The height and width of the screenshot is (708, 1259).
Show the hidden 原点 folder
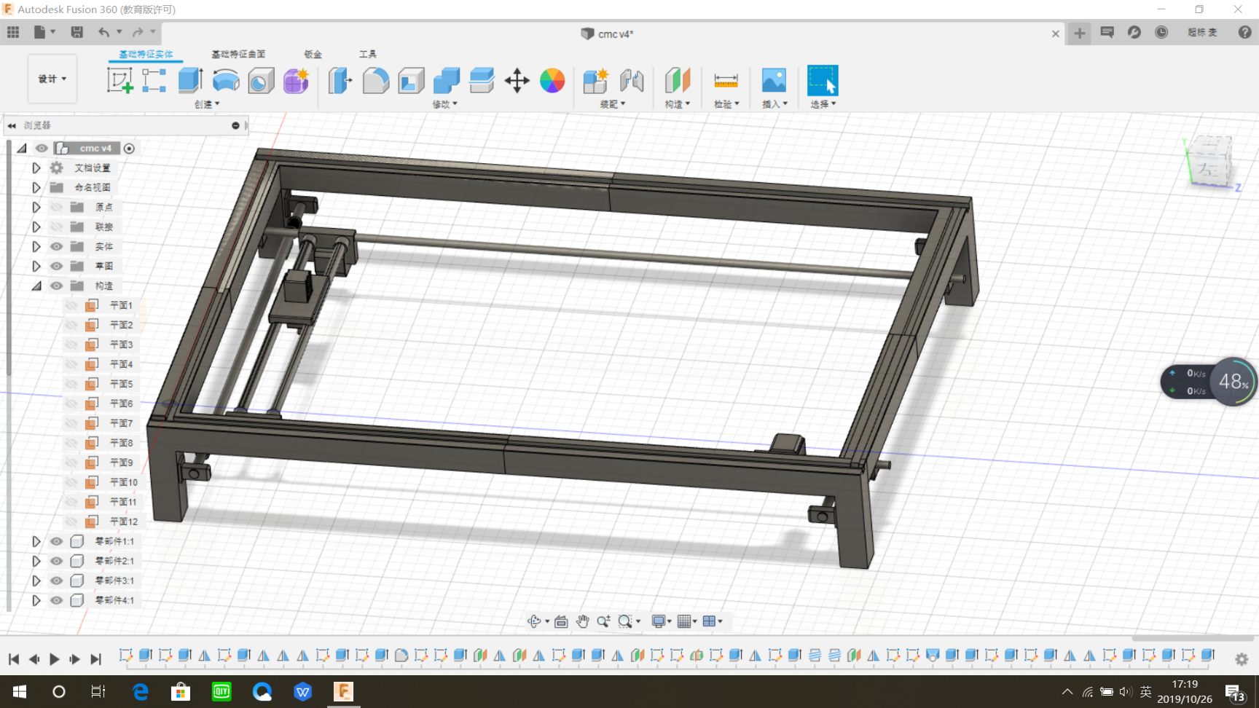[x=56, y=208]
